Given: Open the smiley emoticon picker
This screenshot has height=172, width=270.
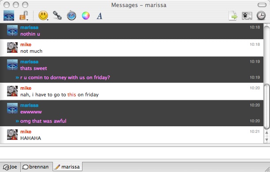Looking at the screenshot, I should (43, 15).
